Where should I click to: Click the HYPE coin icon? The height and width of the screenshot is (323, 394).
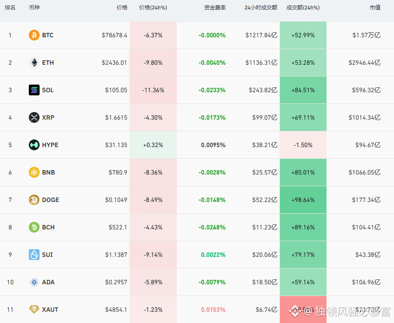[34, 145]
